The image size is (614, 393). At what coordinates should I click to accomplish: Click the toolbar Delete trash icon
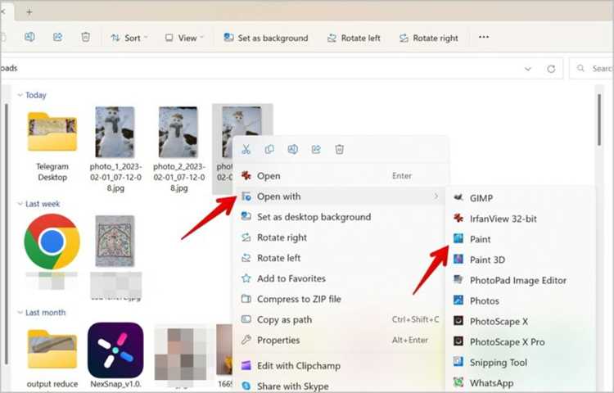(85, 37)
